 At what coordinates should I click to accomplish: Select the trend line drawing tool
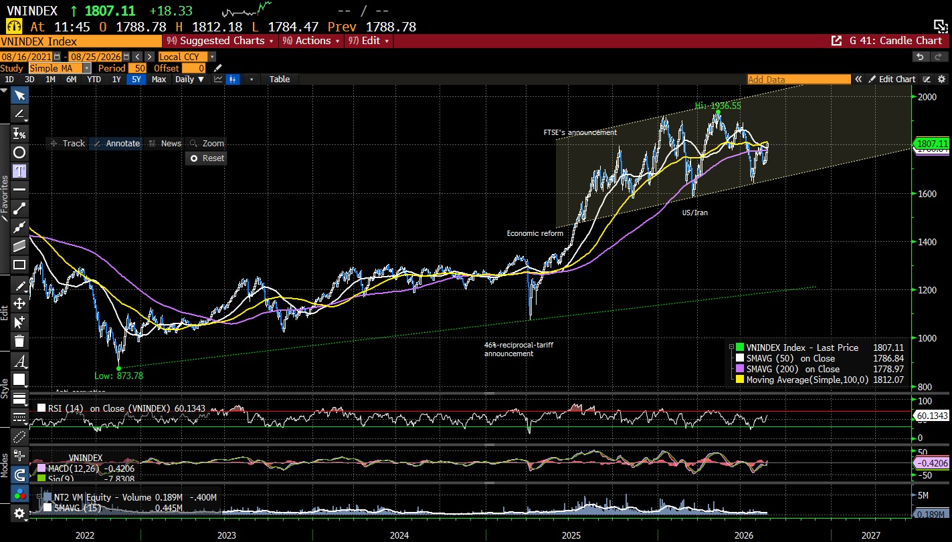[19, 114]
